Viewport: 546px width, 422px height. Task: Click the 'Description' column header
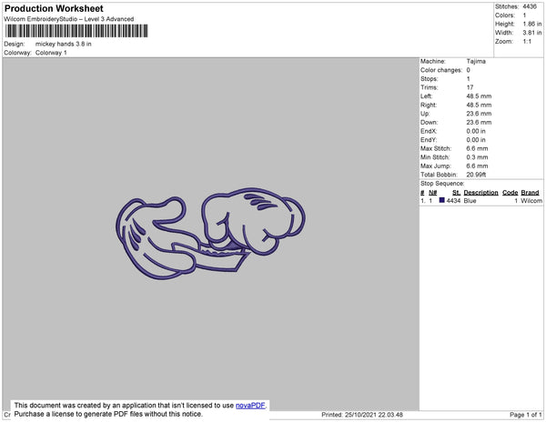pos(480,193)
